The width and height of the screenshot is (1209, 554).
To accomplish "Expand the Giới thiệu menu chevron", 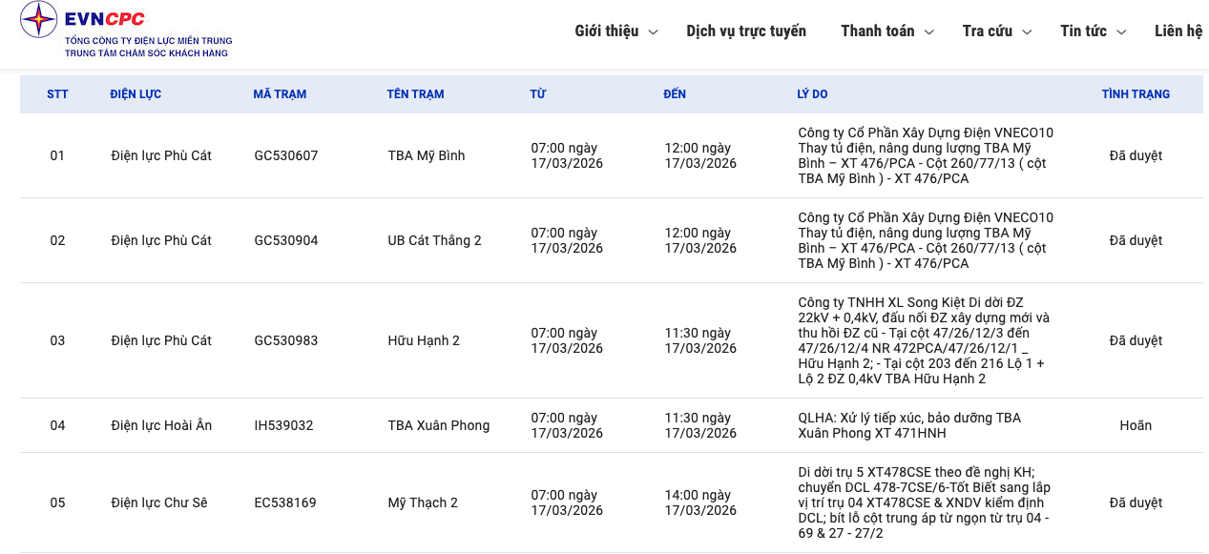I will (654, 32).
